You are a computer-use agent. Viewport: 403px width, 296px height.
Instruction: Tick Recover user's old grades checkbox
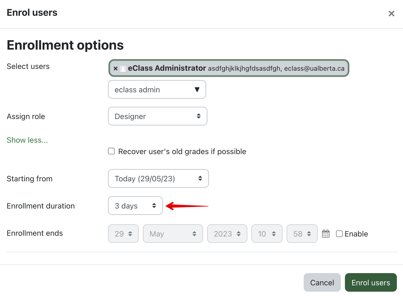[111, 151]
